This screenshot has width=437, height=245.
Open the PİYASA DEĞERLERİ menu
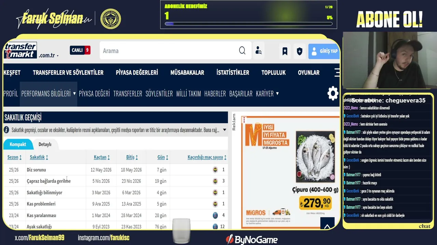[x=137, y=72]
